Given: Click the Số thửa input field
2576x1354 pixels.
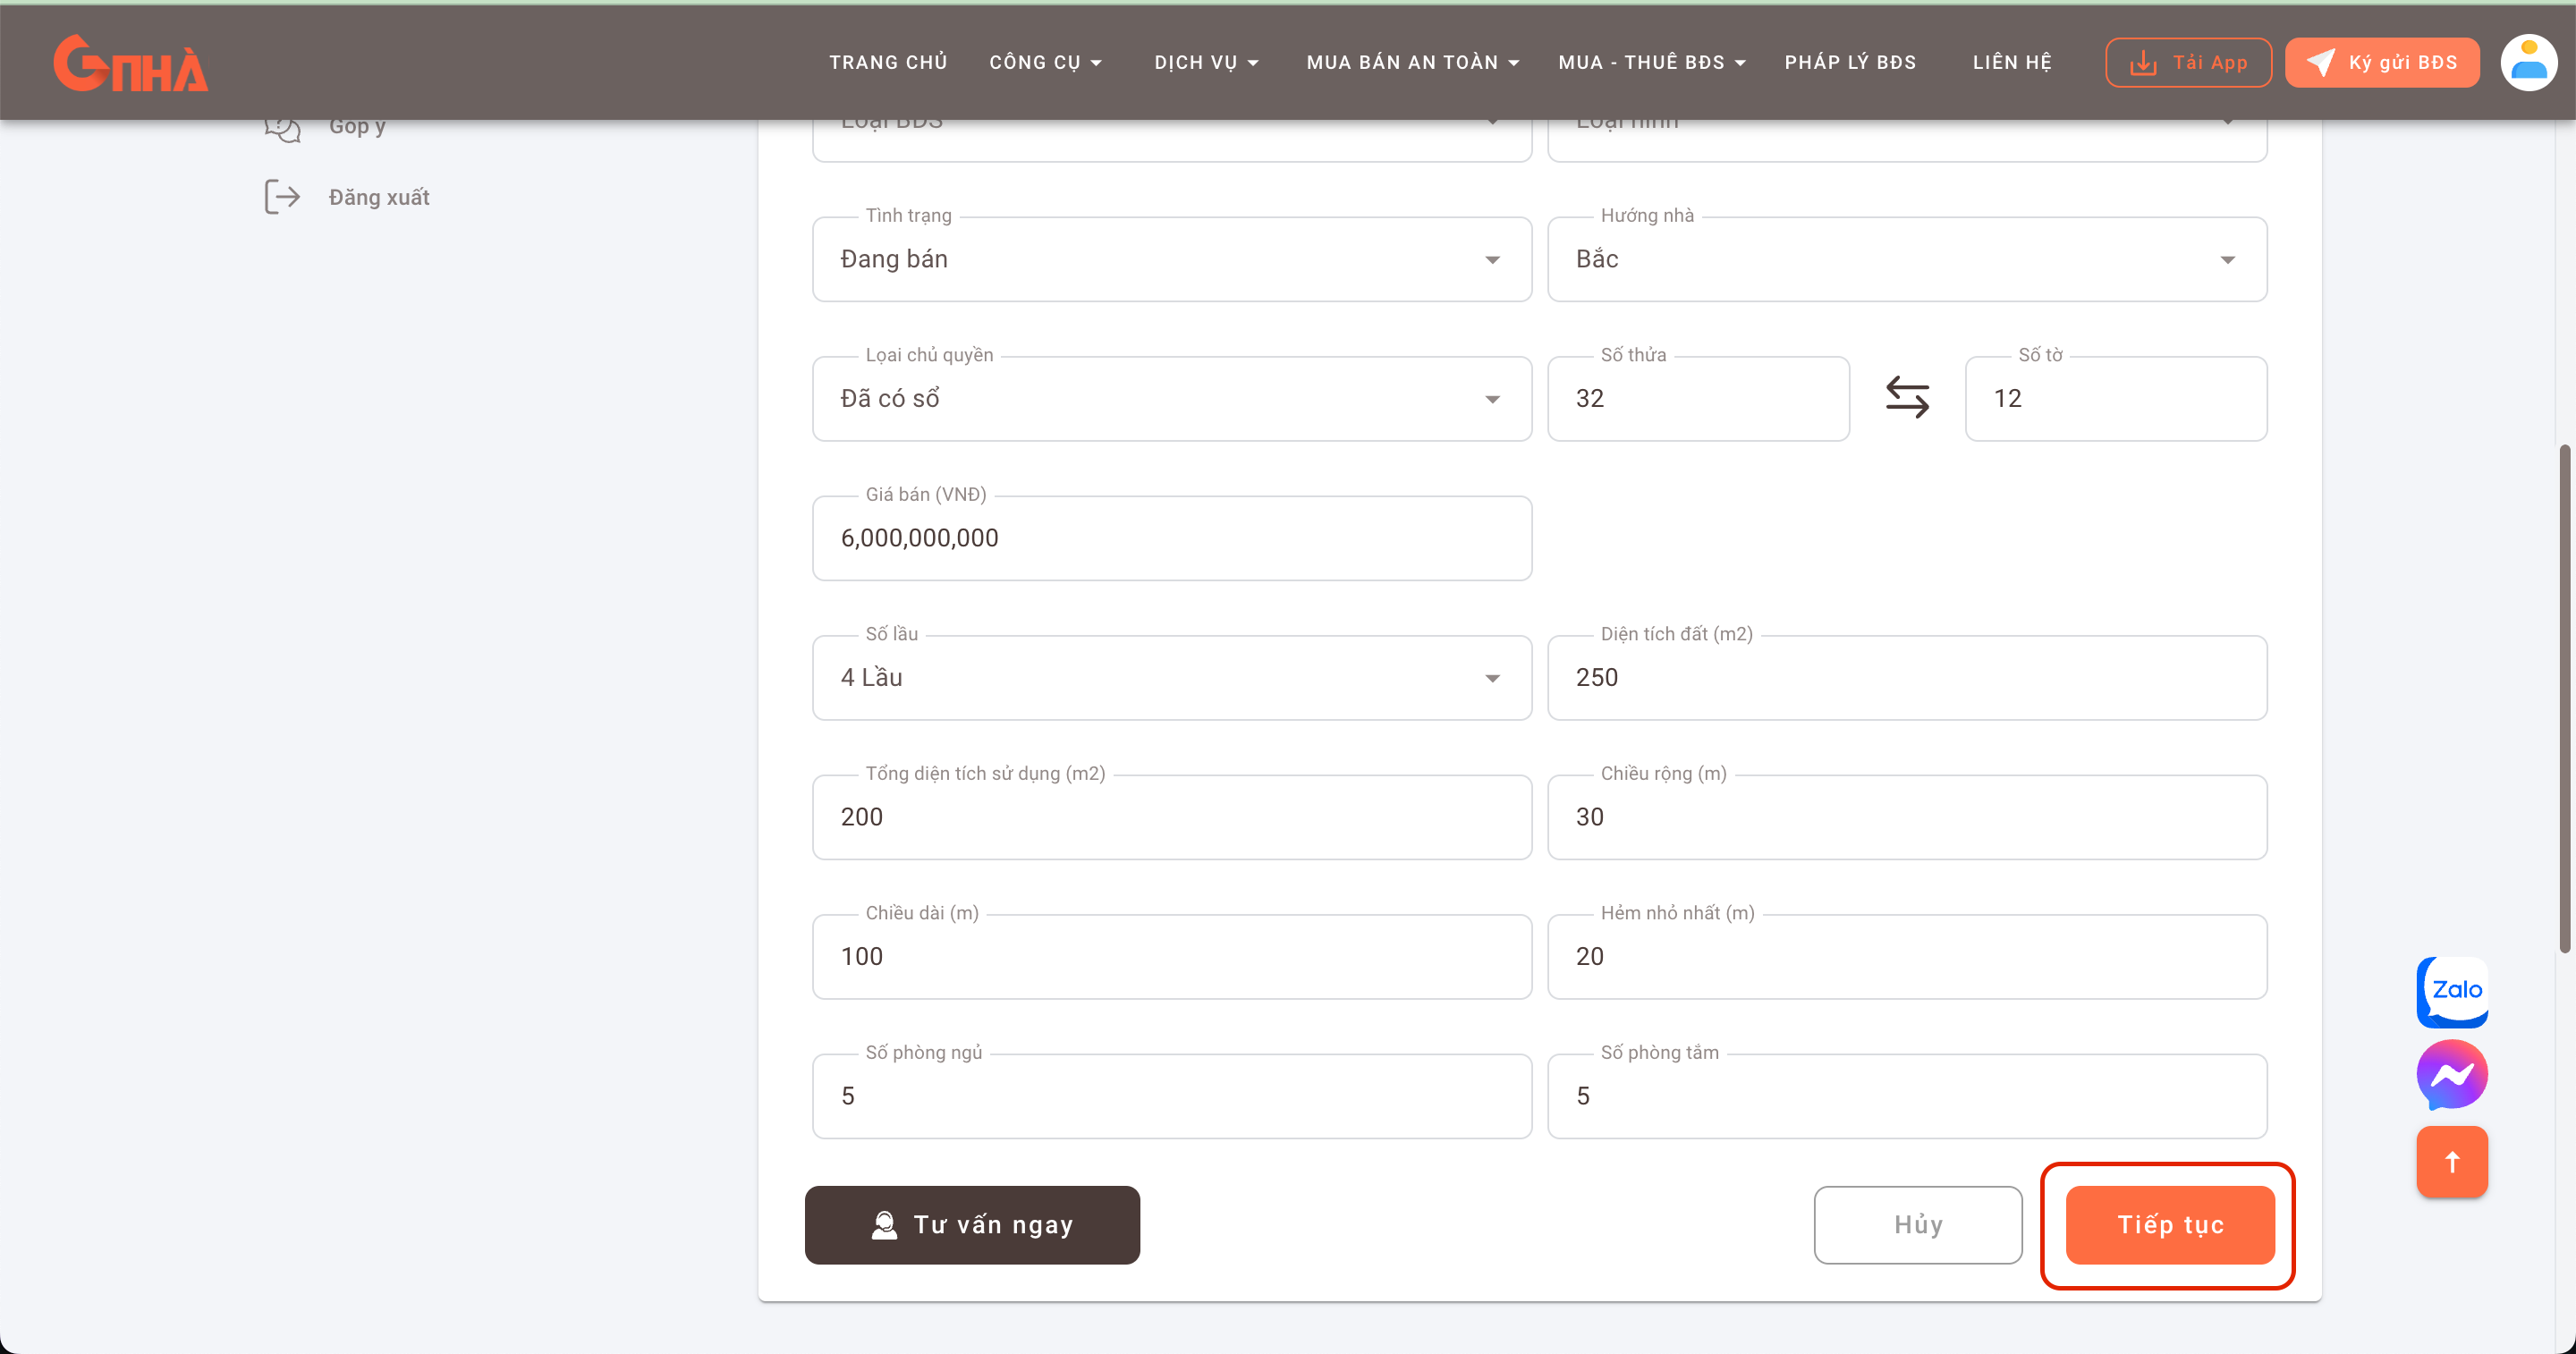Looking at the screenshot, I should coord(1698,398).
